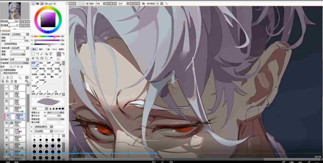The image size is (323, 163).
Task: Open the 画具风 brush group tab
Action: (61, 49)
